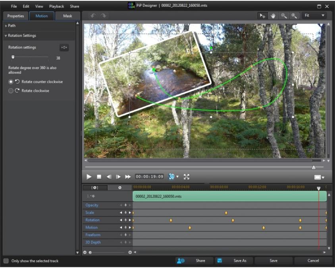Add or remove Rotation keyframe
Image resolution: width=335 pixels, height=268 pixels.
point(125,220)
